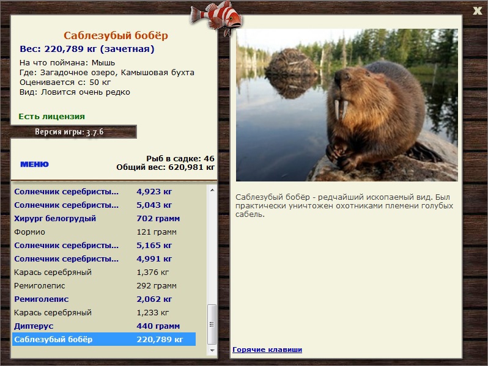Viewport: 488px width, 366px height.
Task: Click the Где: Загадочное озеро line
Action: click(x=107, y=73)
